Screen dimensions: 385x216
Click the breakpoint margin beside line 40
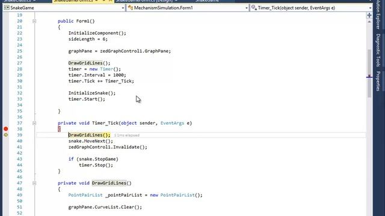(6, 141)
